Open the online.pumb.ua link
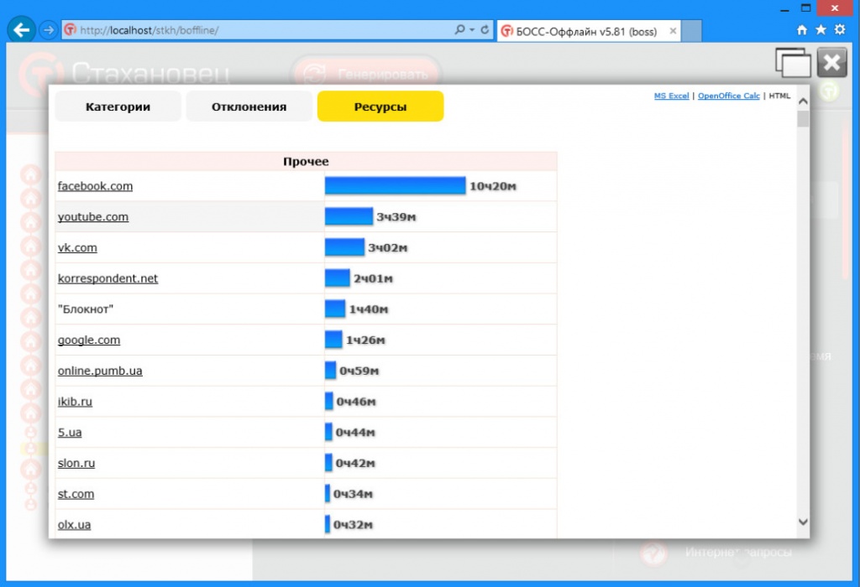The width and height of the screenshot is (860, 587). point(100,371)
